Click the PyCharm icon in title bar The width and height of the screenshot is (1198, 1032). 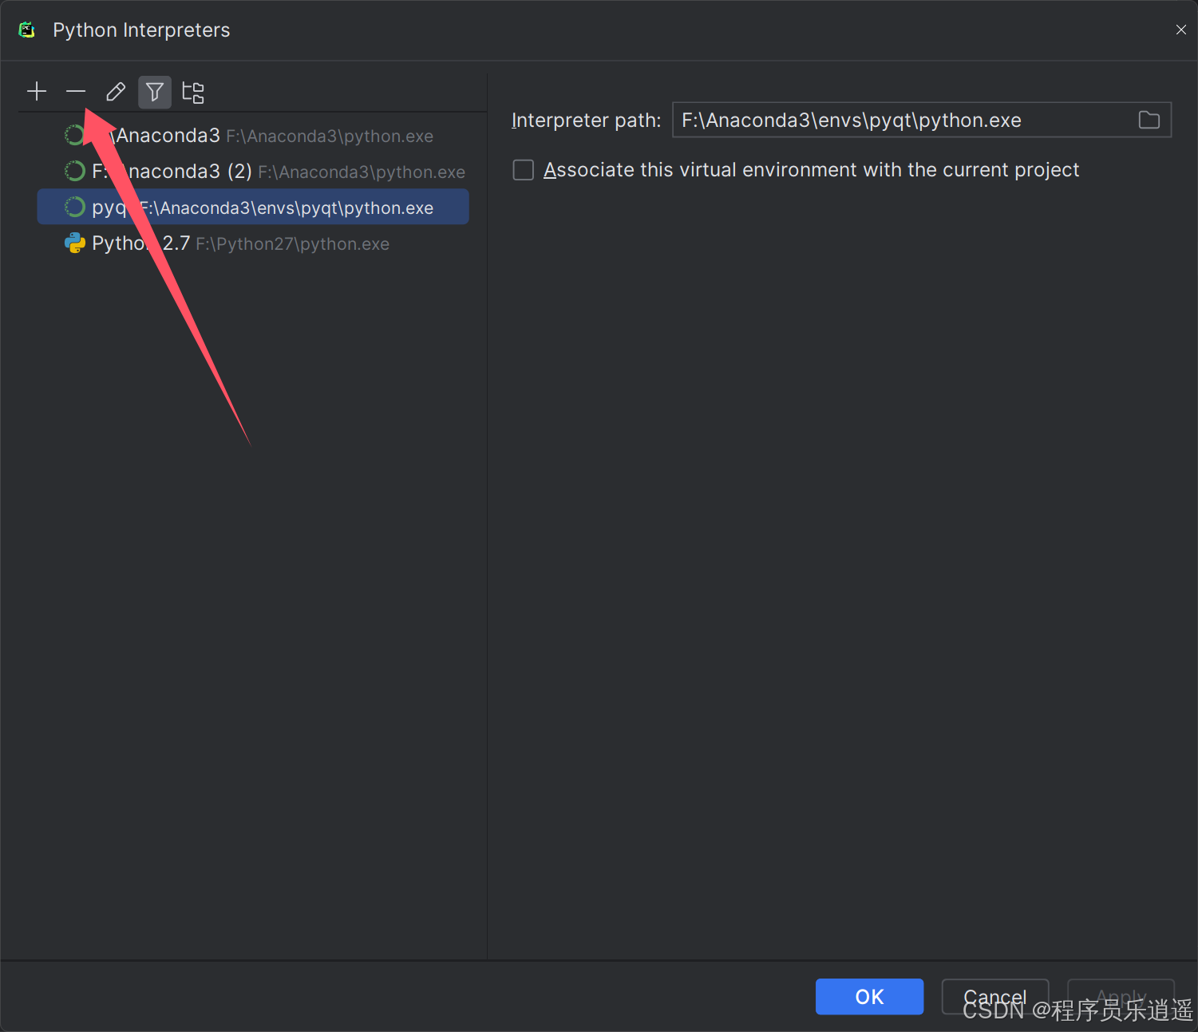pos(27,30)
